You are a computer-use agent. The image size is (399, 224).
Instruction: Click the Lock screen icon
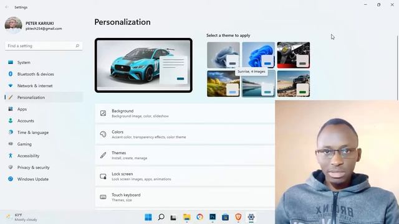pyautogui.click(x=103, y=176)
